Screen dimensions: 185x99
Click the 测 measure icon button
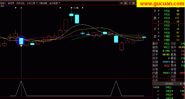(x=121, y=3)
